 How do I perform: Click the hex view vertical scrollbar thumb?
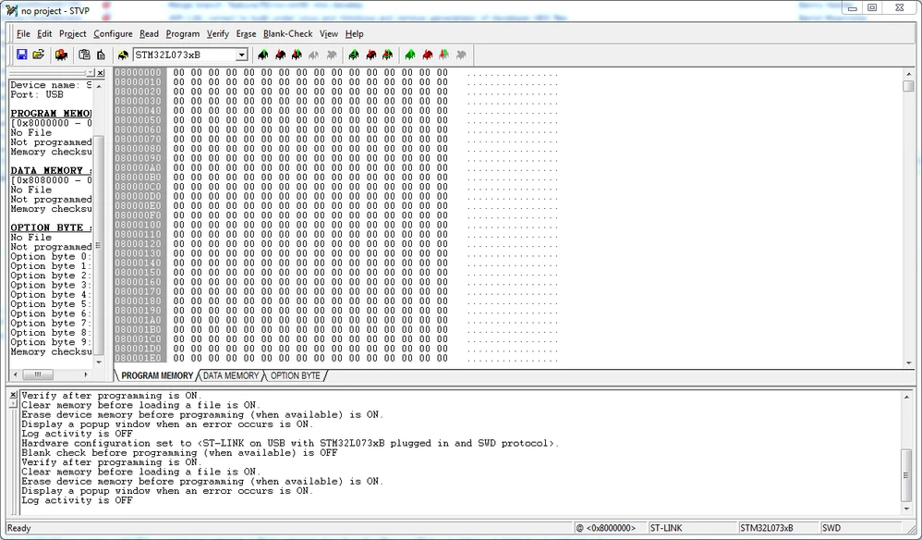(908, 86)
